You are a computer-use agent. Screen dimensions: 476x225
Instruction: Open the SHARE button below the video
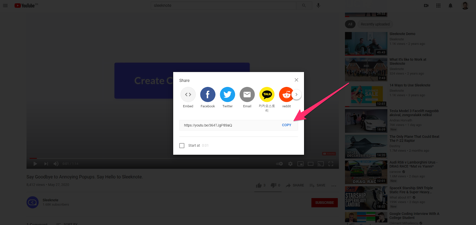[x=295, y=185]
